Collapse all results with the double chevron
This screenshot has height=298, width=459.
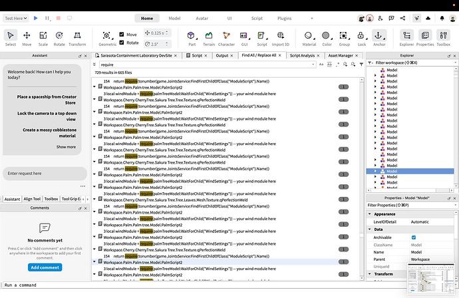tap(94, 65)
